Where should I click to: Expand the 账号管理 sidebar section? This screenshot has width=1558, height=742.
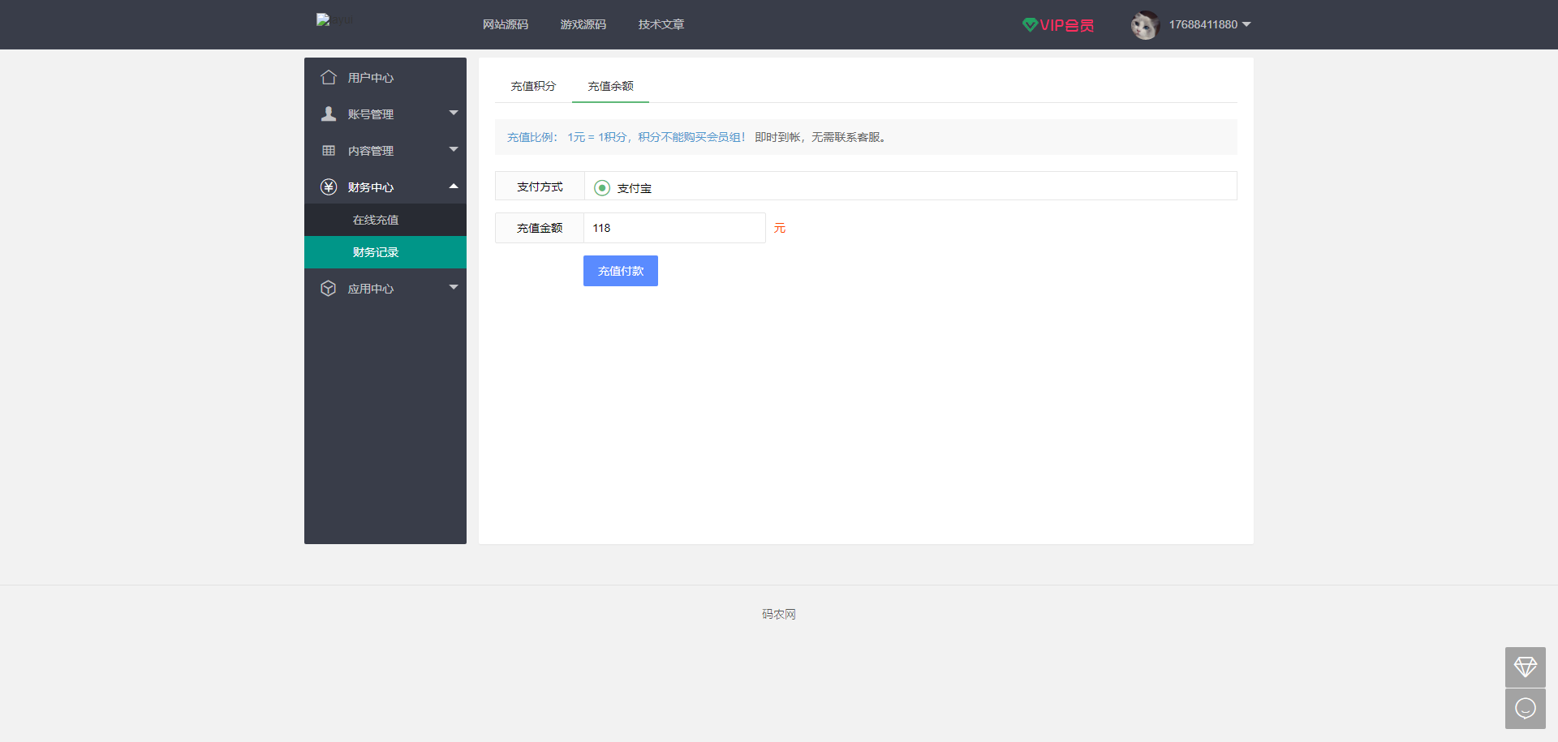[x=454, y=113]
